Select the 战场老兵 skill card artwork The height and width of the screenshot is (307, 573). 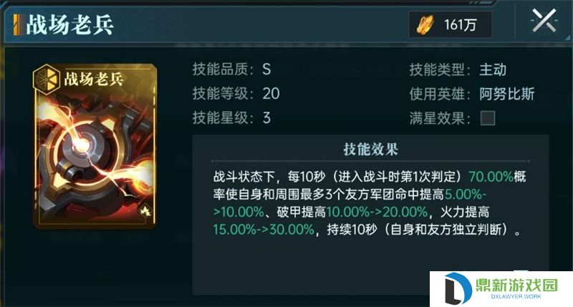(x=95, y=146)
